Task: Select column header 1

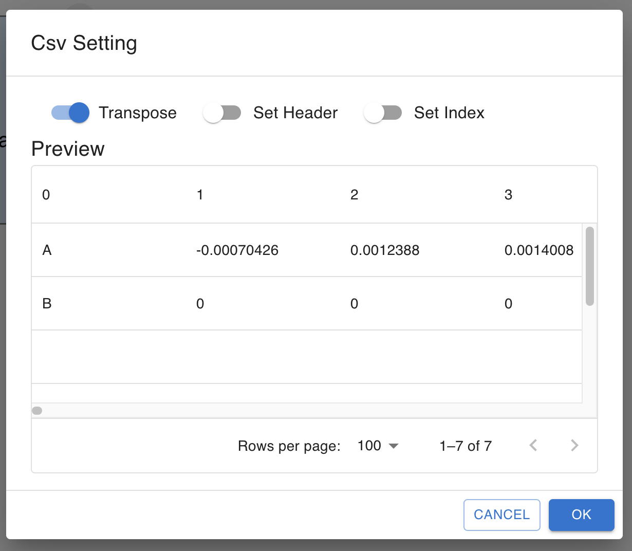Action: tap(200, 195)
